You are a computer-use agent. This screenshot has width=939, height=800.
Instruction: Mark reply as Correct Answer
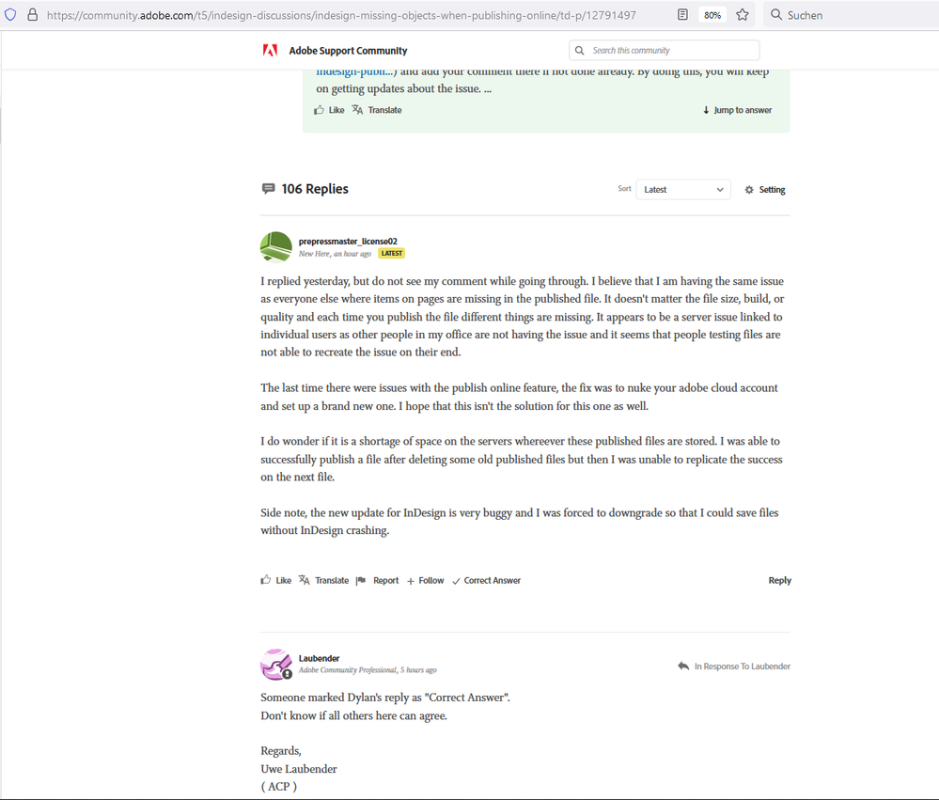tap(486, 581)
